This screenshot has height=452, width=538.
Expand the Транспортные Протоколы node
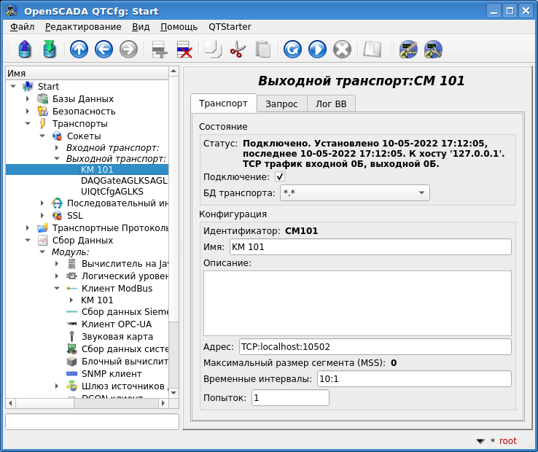tap(28, 228)
